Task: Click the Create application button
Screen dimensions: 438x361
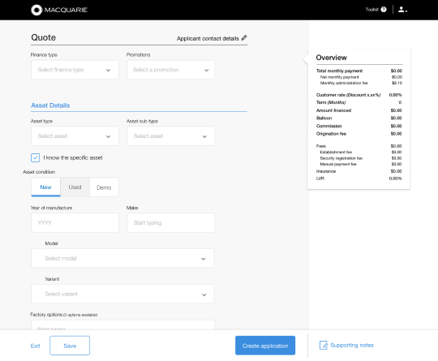Action: pos(265,346)
